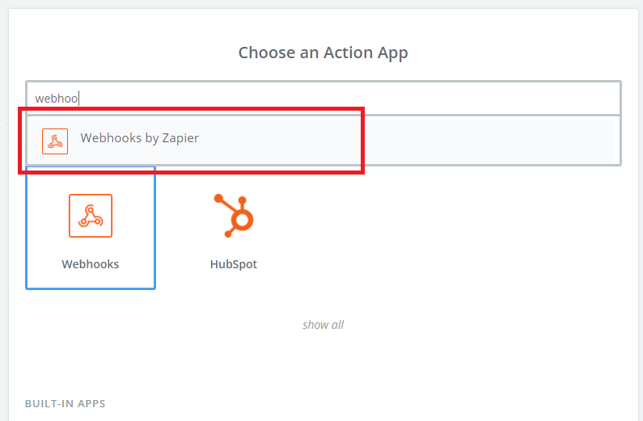Choose the HubSpot app logo
The width and height of the screenshot is (643, 421).
pos(234,216)
